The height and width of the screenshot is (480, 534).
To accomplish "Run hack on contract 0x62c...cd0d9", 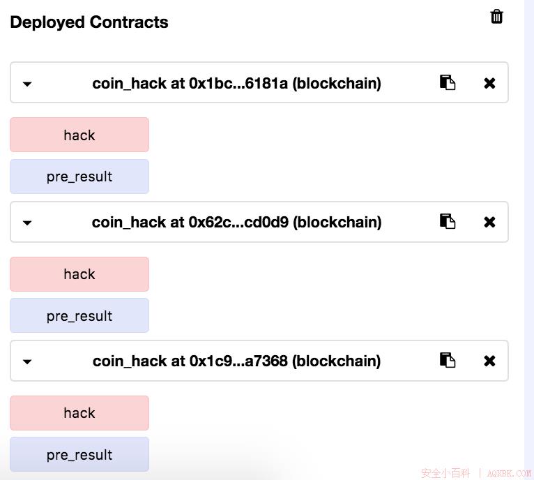I will point(79,274).
